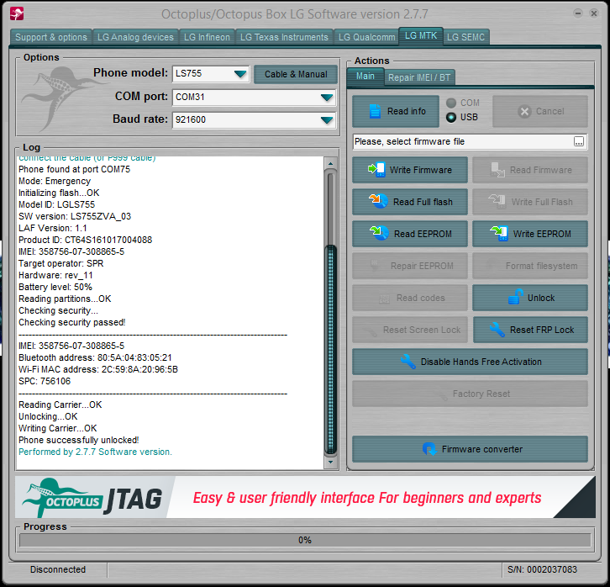
Task: Expand the COM port dropdown
Action: point(327,98)
